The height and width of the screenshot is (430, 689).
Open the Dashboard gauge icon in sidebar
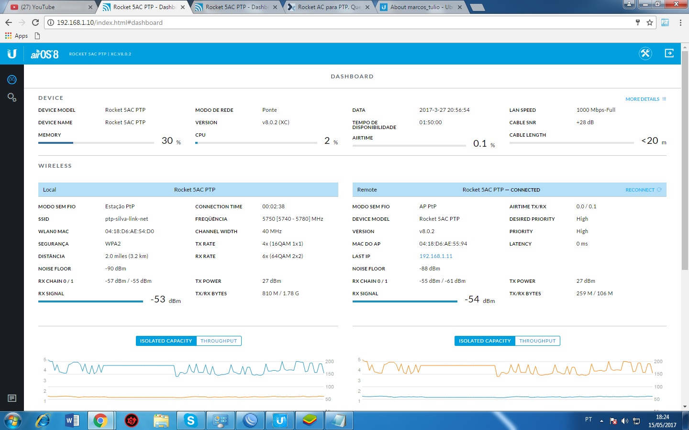(12, 79)
